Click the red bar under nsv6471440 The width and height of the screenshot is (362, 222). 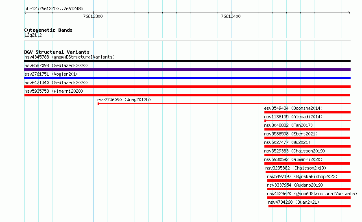187,87
